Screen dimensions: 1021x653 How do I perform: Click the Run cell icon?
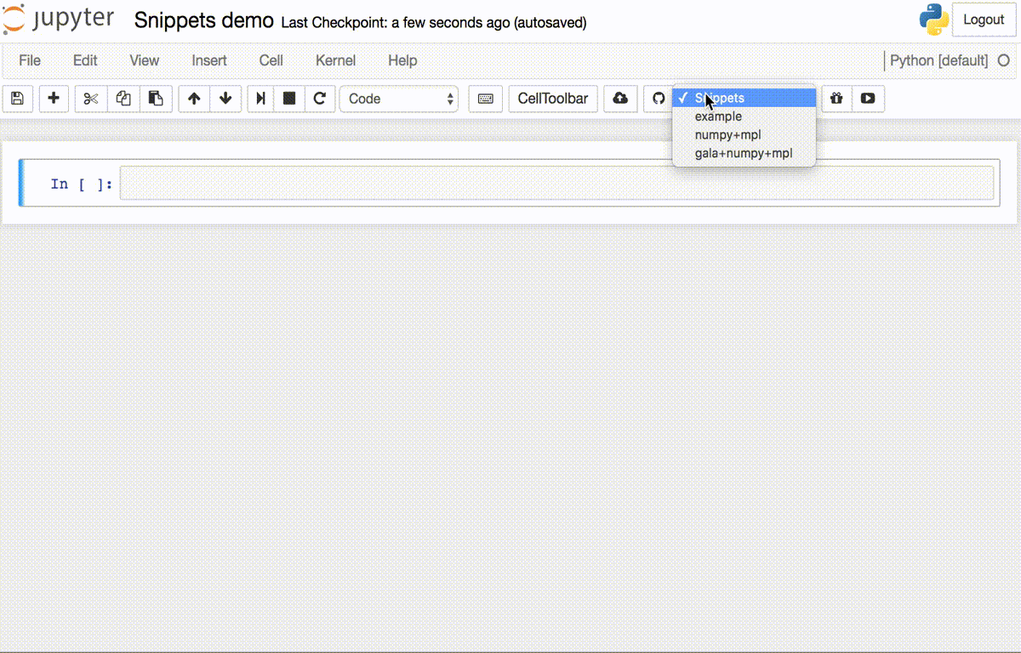260,99
